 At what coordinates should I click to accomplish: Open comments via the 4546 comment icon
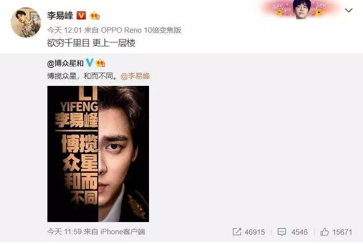pos(282,232)
